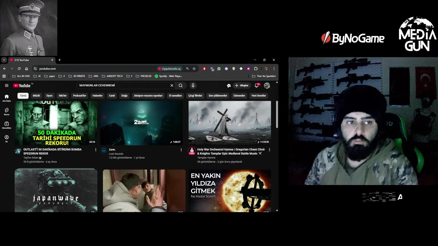Start voice search with the microphone

point(193,85)
